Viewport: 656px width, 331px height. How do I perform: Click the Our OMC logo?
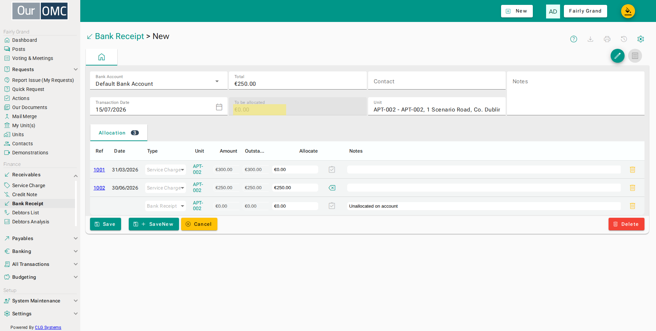click(40, 11)
